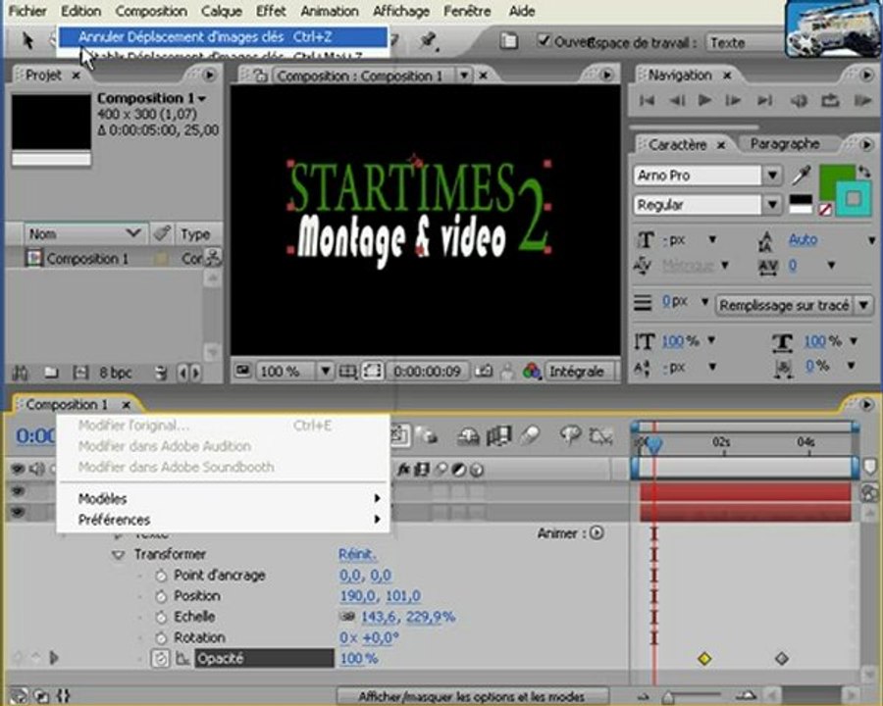Click the motion blur timeline icon

coord(531,435)
